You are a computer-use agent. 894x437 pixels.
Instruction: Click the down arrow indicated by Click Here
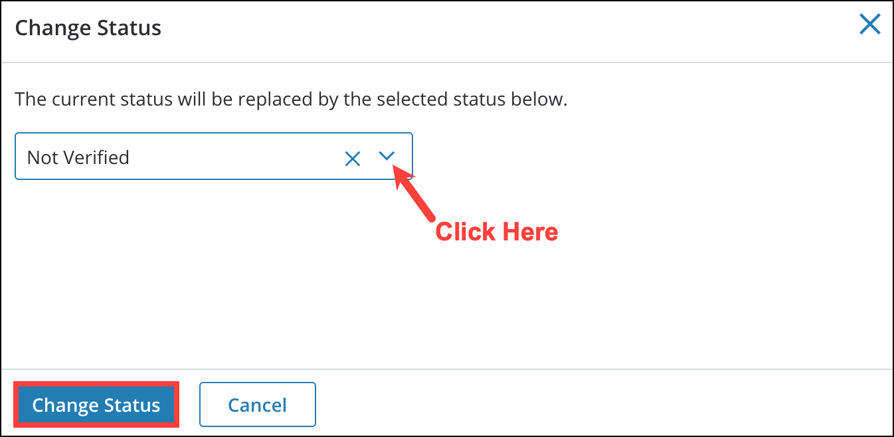pos(386,157)
